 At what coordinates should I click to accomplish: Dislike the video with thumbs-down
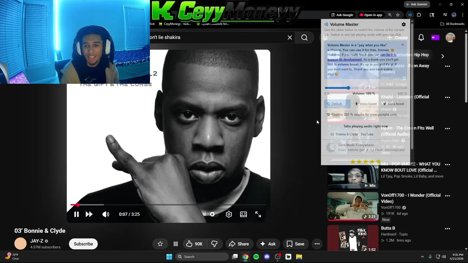[x=215, y=244]
